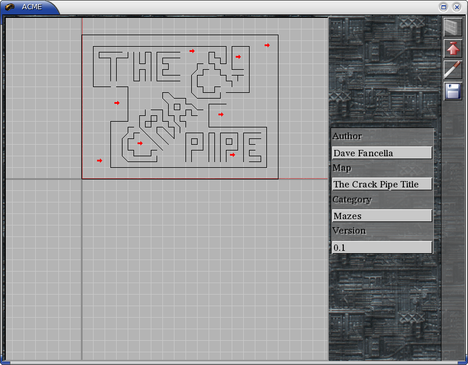Click the Author label text
The height and width of the screenshot is (365, 468).
347,136
